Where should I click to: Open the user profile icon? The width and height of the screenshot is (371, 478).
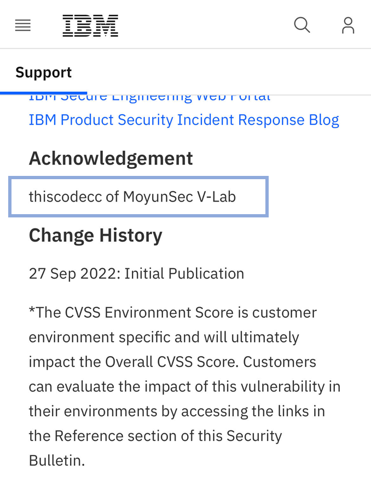coord(348,25)
